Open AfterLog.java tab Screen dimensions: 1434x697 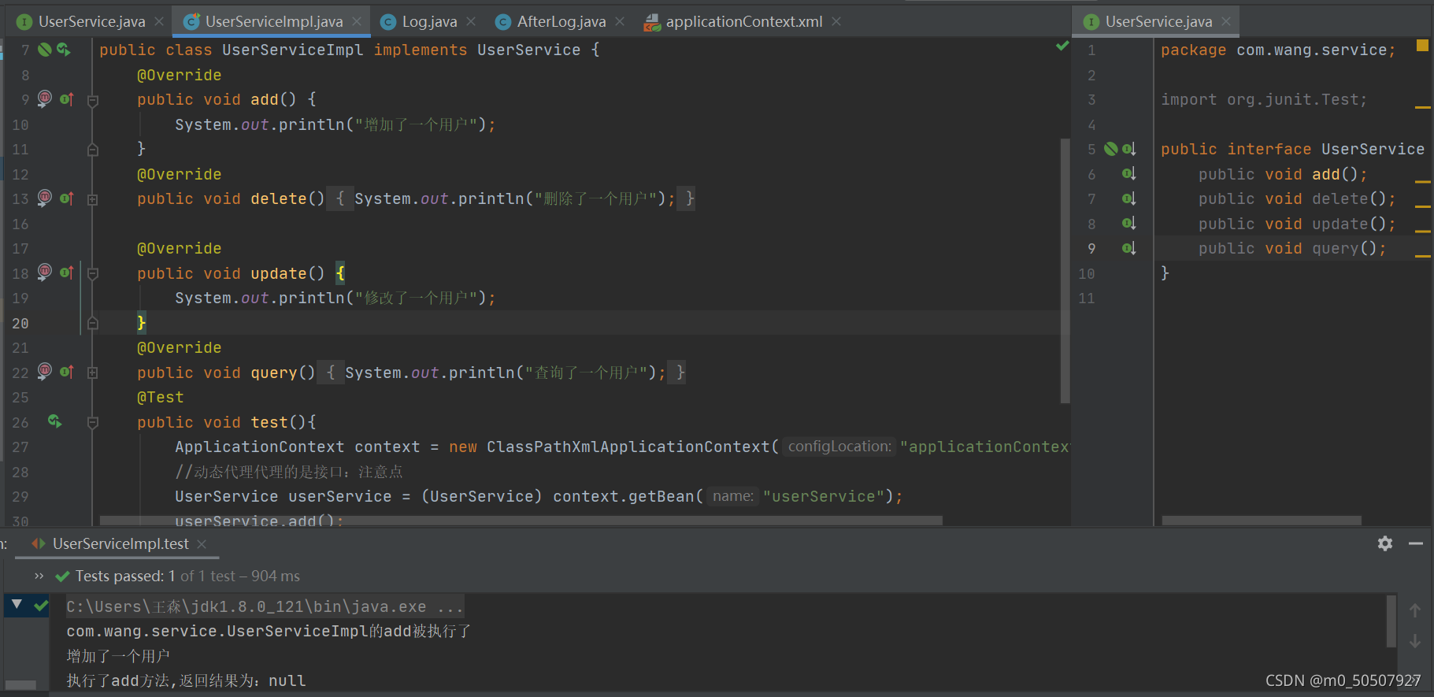tap(561, 21)
